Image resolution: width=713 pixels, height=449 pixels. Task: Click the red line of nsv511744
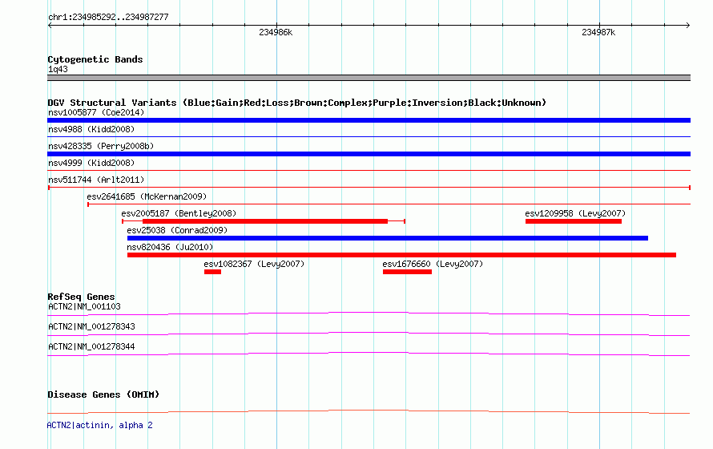pyautogui.click(x=369, y=188)
